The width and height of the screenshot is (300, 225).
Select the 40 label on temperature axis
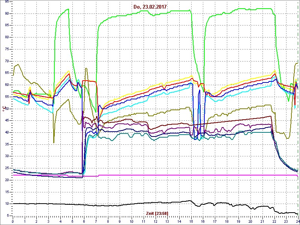click(6, 132)
